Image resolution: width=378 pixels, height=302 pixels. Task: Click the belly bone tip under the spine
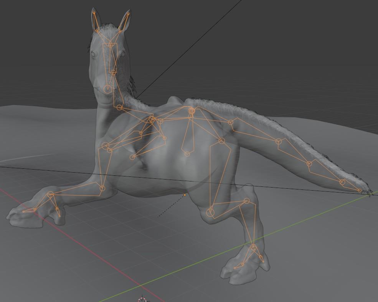click(187, 154)
